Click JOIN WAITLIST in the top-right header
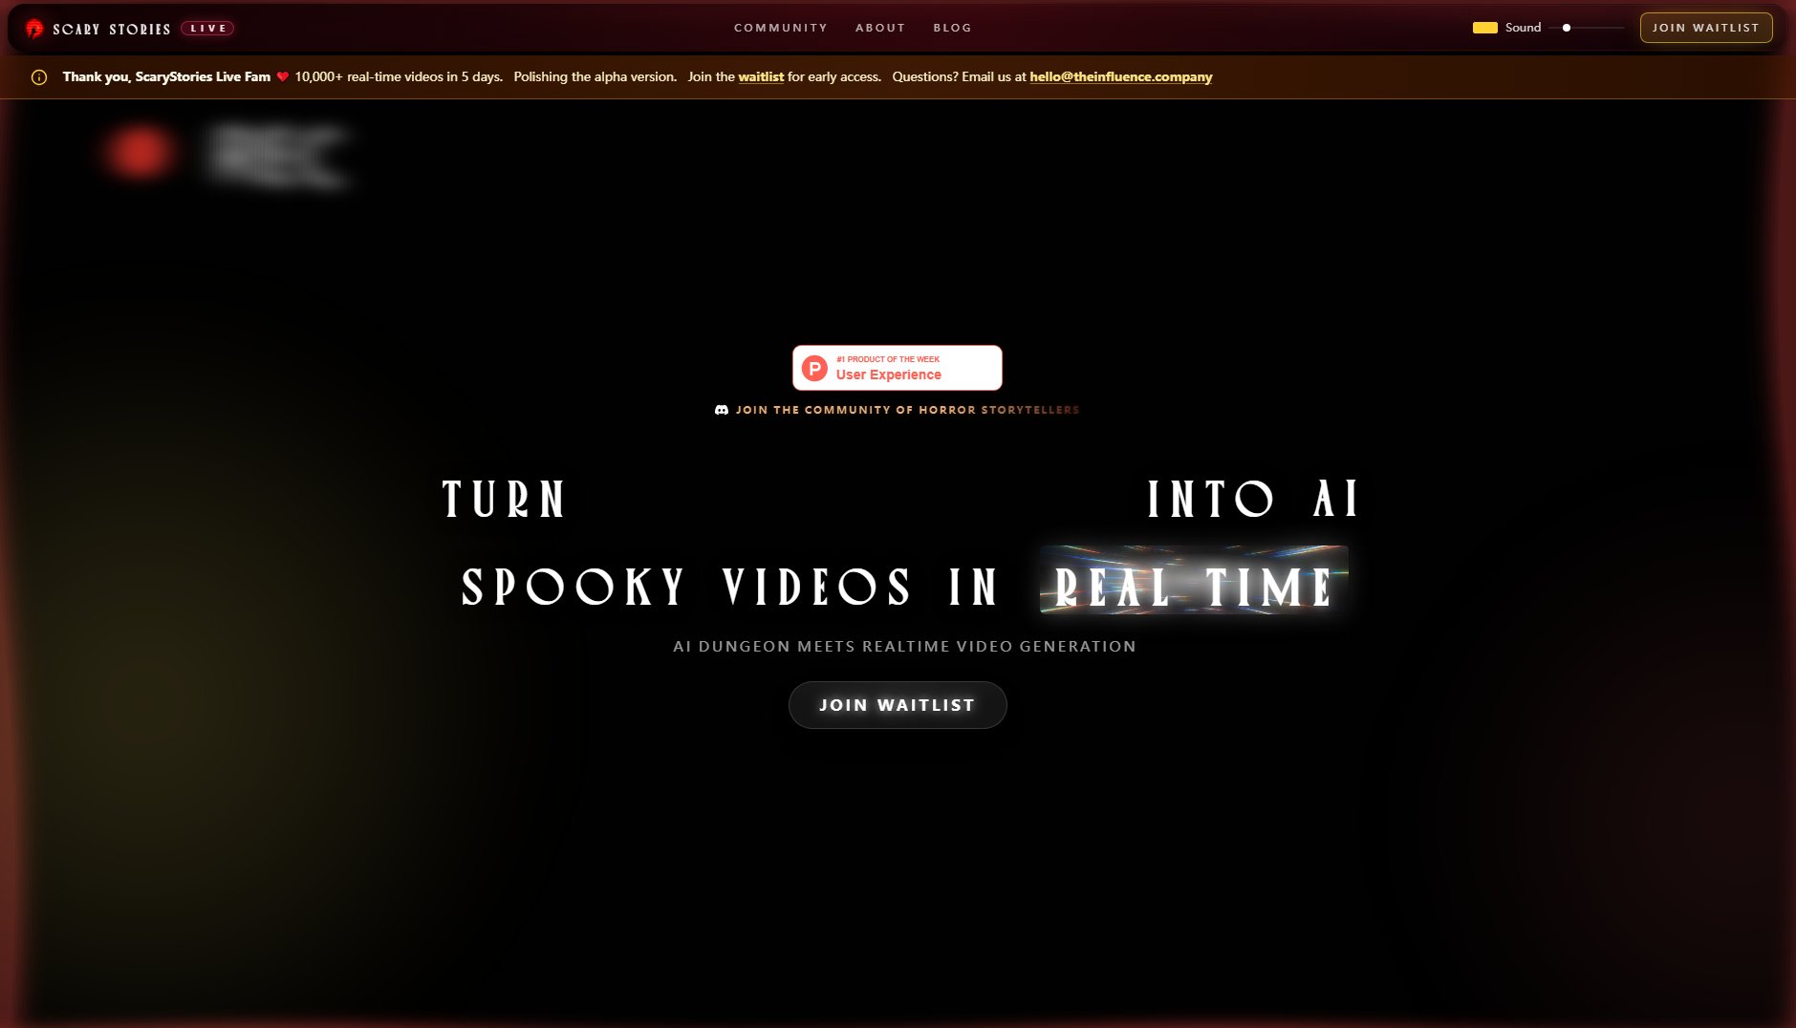The image size is (1796, 1028). 1706,28
